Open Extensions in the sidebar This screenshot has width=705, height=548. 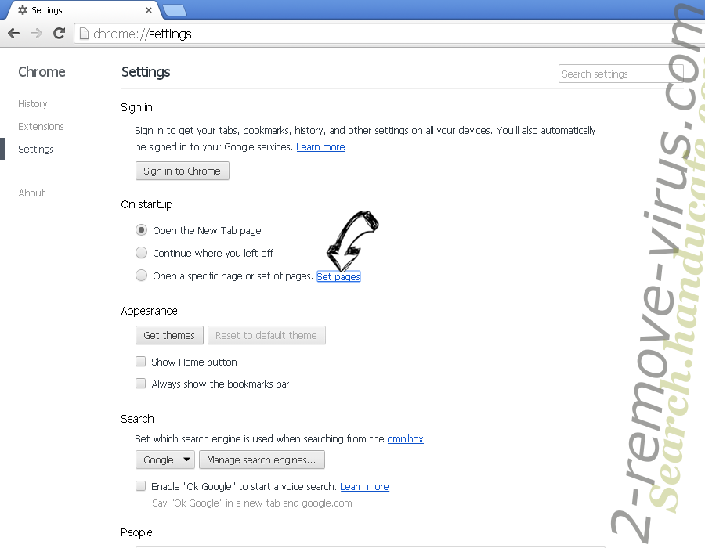pyautogui.click(x=41, y=127)
